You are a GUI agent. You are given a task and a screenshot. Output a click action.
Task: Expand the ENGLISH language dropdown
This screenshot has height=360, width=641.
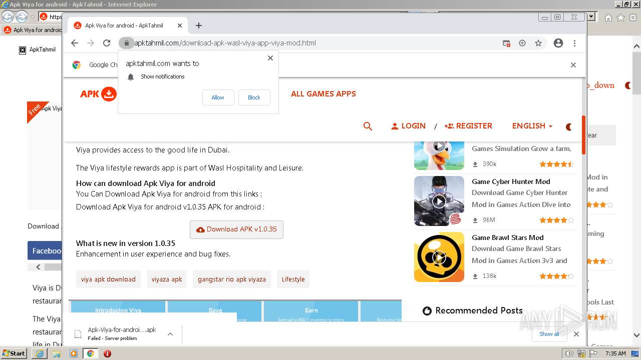pos(532,126)
